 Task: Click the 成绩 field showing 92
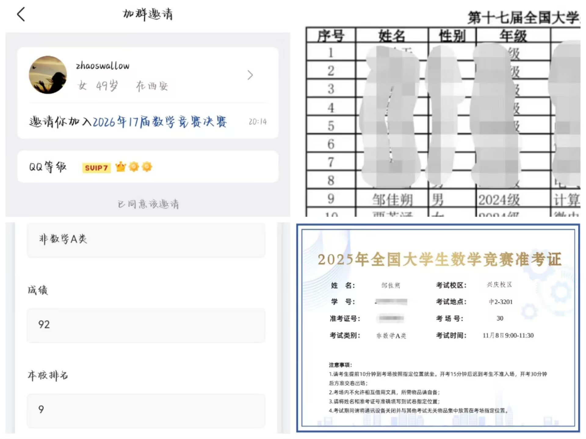pyautogui.click(x=146, y=325)
